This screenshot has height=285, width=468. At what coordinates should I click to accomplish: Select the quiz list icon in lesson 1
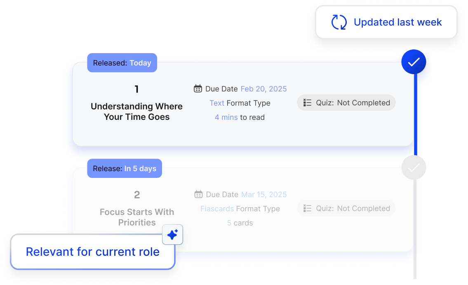coord(307,103)
